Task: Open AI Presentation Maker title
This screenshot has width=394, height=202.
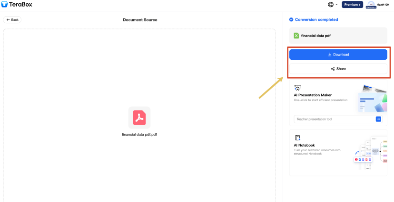Action: (x=313, y=95)
